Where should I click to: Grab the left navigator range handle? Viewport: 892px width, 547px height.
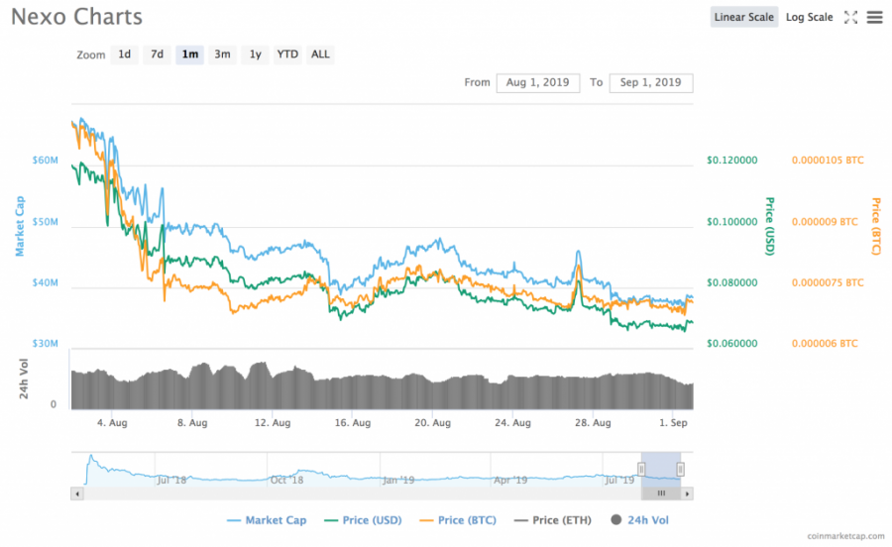641,469
